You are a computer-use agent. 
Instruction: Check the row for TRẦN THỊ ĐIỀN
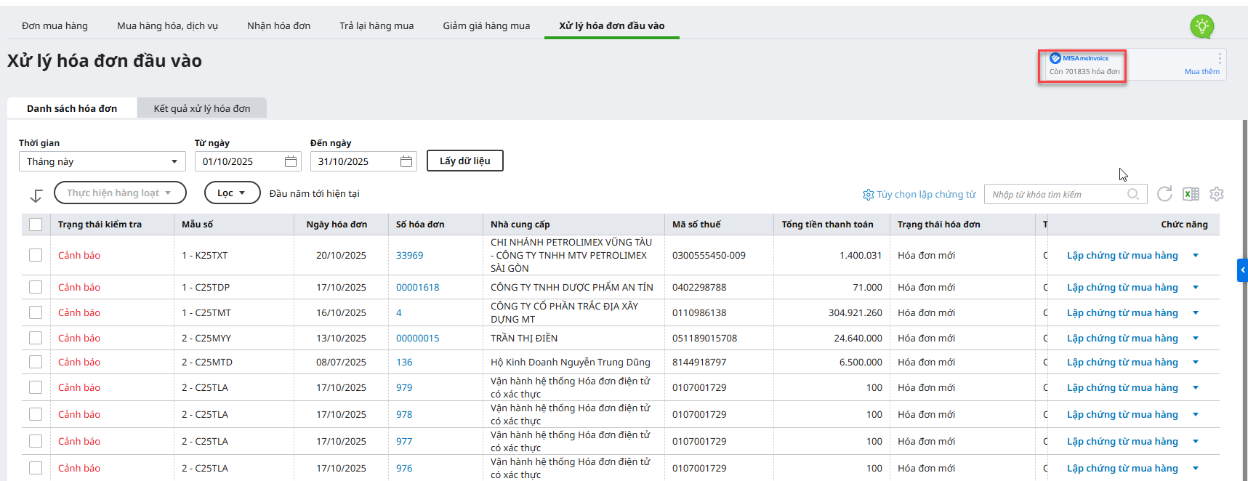pos(36,338)
